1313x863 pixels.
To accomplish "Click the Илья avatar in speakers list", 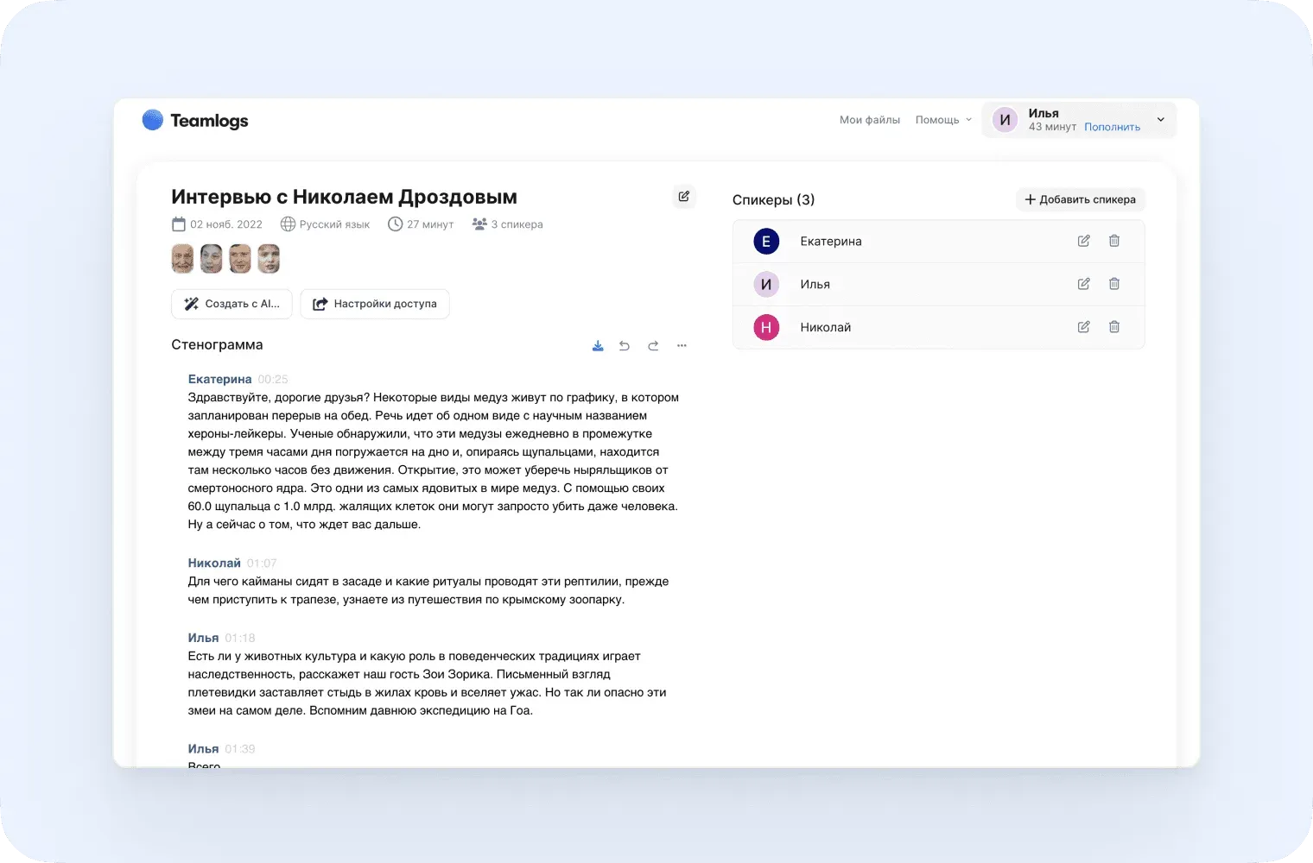I will 766,285.
